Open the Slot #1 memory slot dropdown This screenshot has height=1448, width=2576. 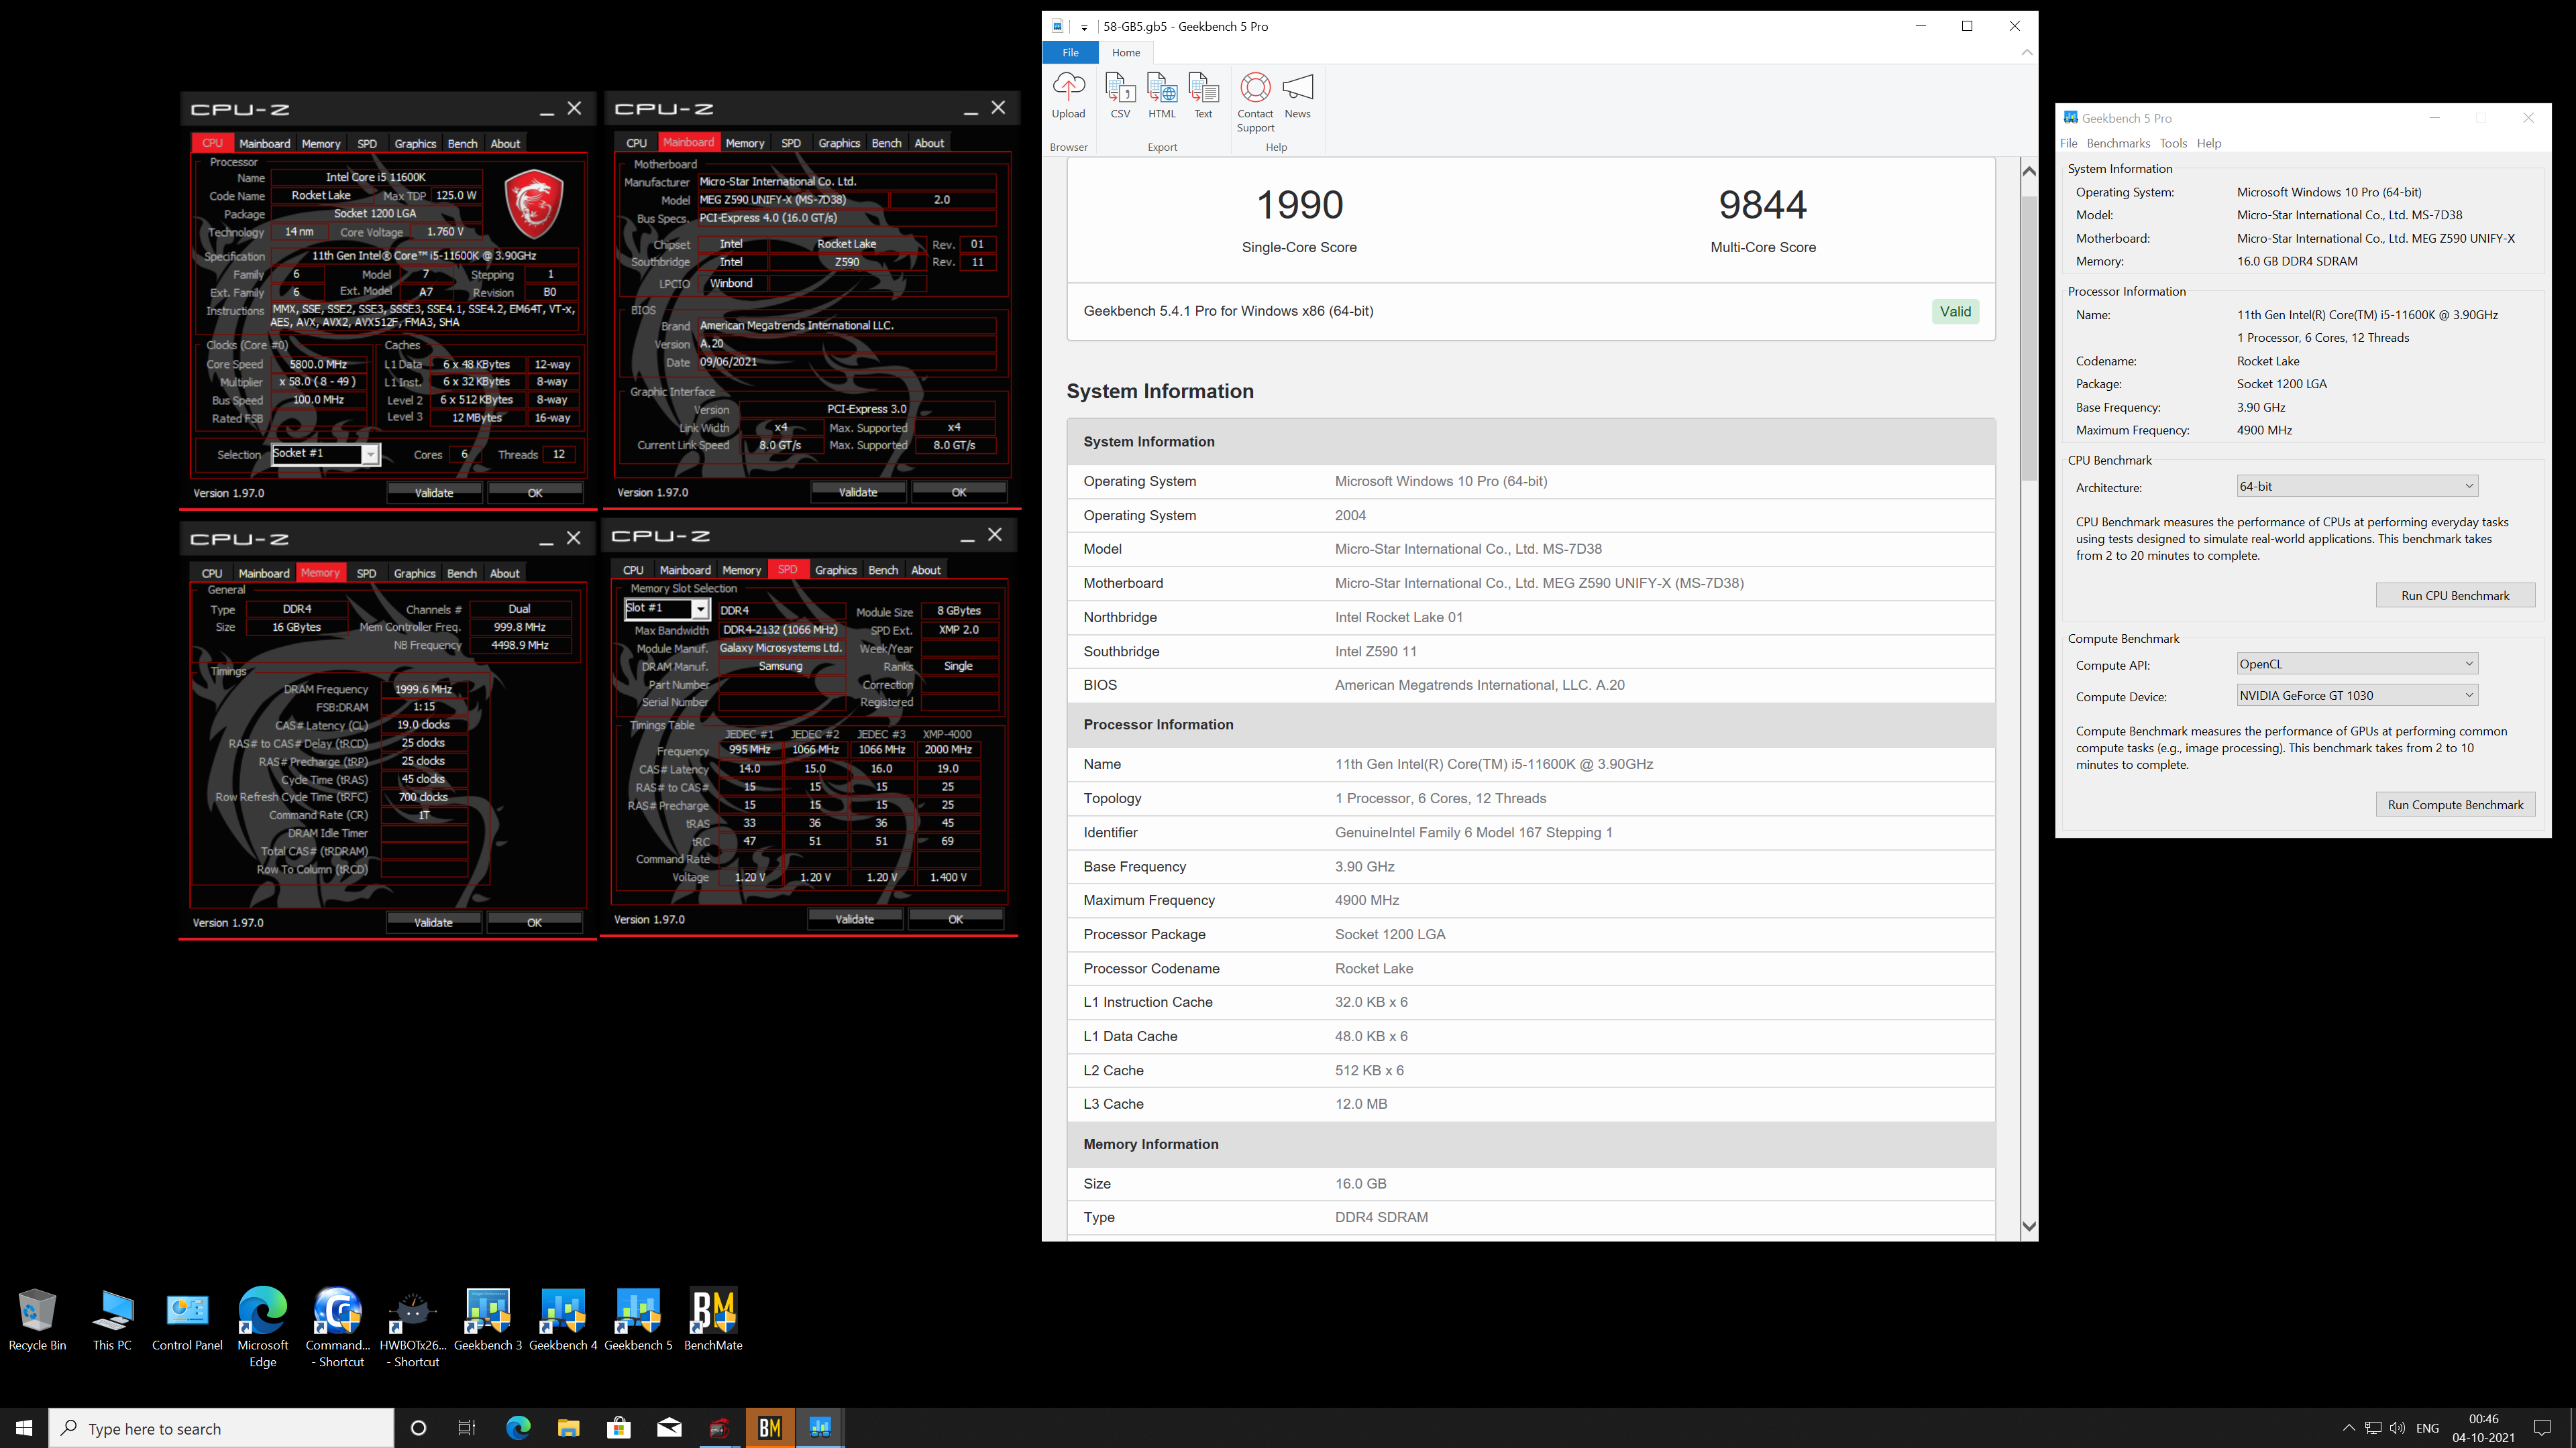pos(666,609)
